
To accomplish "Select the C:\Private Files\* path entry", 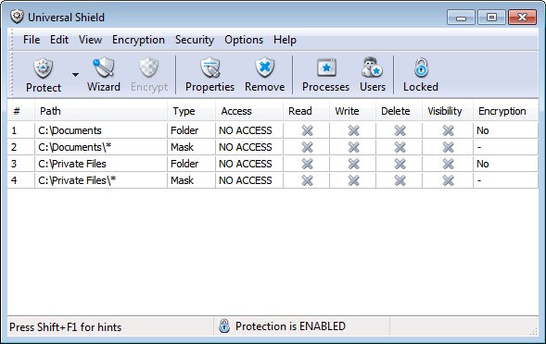I will tap(77, 180).
